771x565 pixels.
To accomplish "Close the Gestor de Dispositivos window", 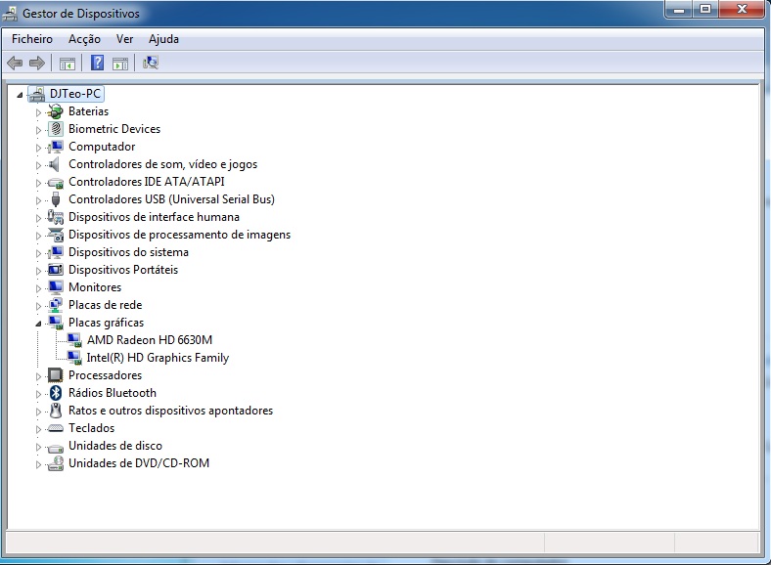I will pos(742,9).
